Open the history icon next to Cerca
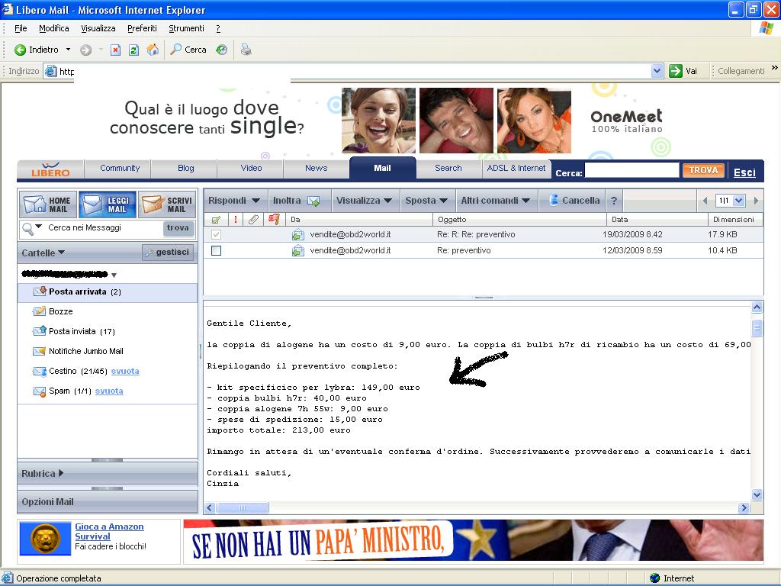Viewport: 781px width, 586px height. click(222, 50)
